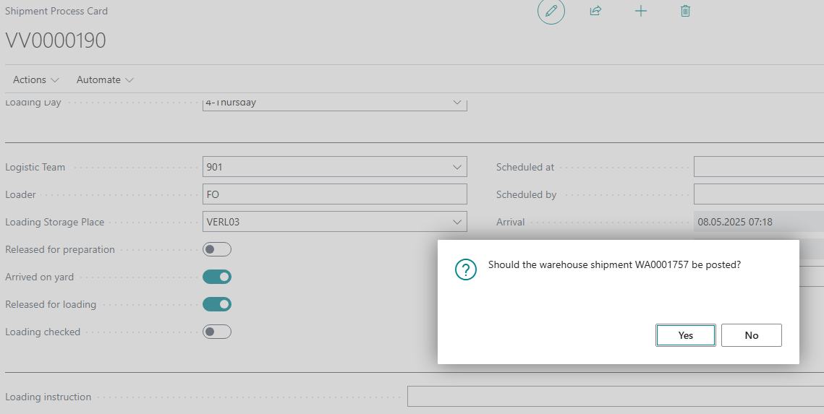Confirm posting with Yes button
Image resolution: width=824 pixels, height=414 pixels.
685,335
